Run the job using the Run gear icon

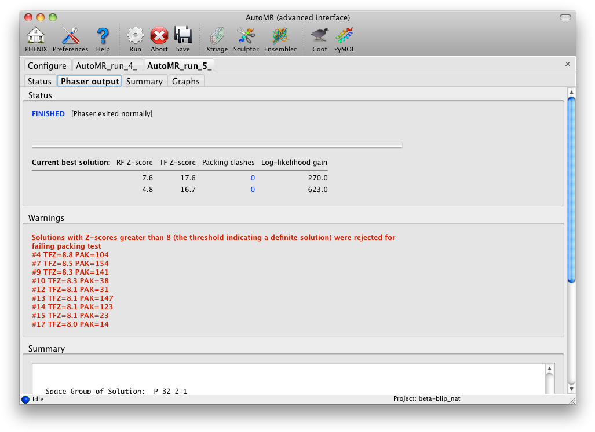click(135, 36)
